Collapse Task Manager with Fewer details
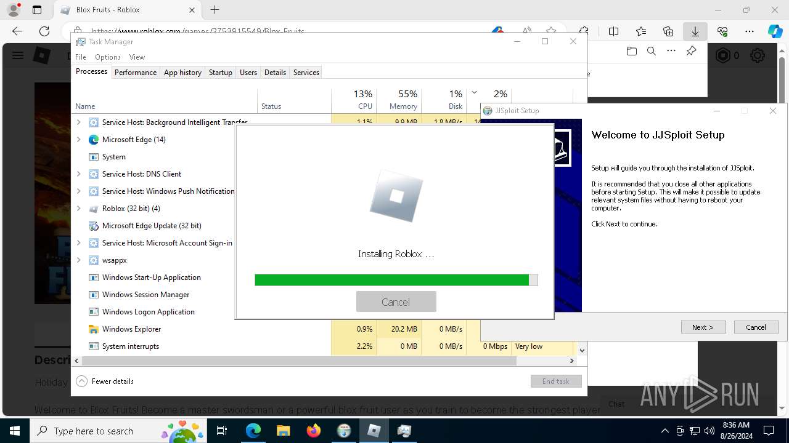789x443 pixels. point(105,381)
